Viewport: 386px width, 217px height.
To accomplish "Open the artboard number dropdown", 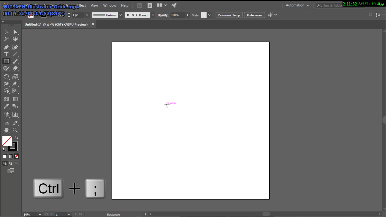I will pyautogui.click(x=69, y=214).
